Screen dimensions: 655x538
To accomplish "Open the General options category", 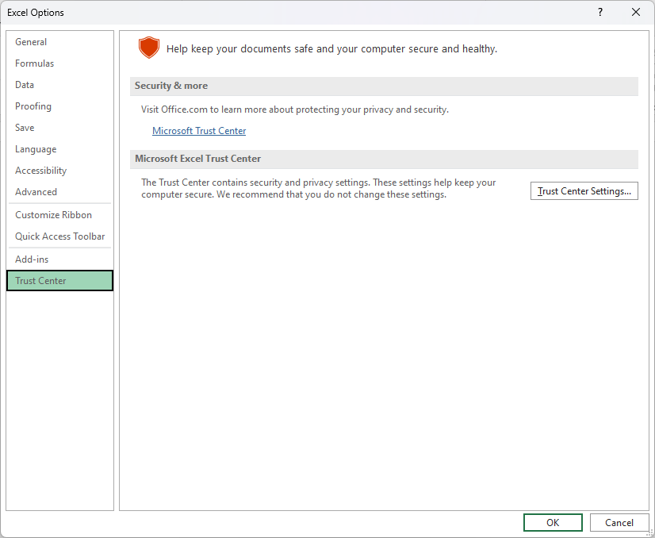I will point(59,42).
